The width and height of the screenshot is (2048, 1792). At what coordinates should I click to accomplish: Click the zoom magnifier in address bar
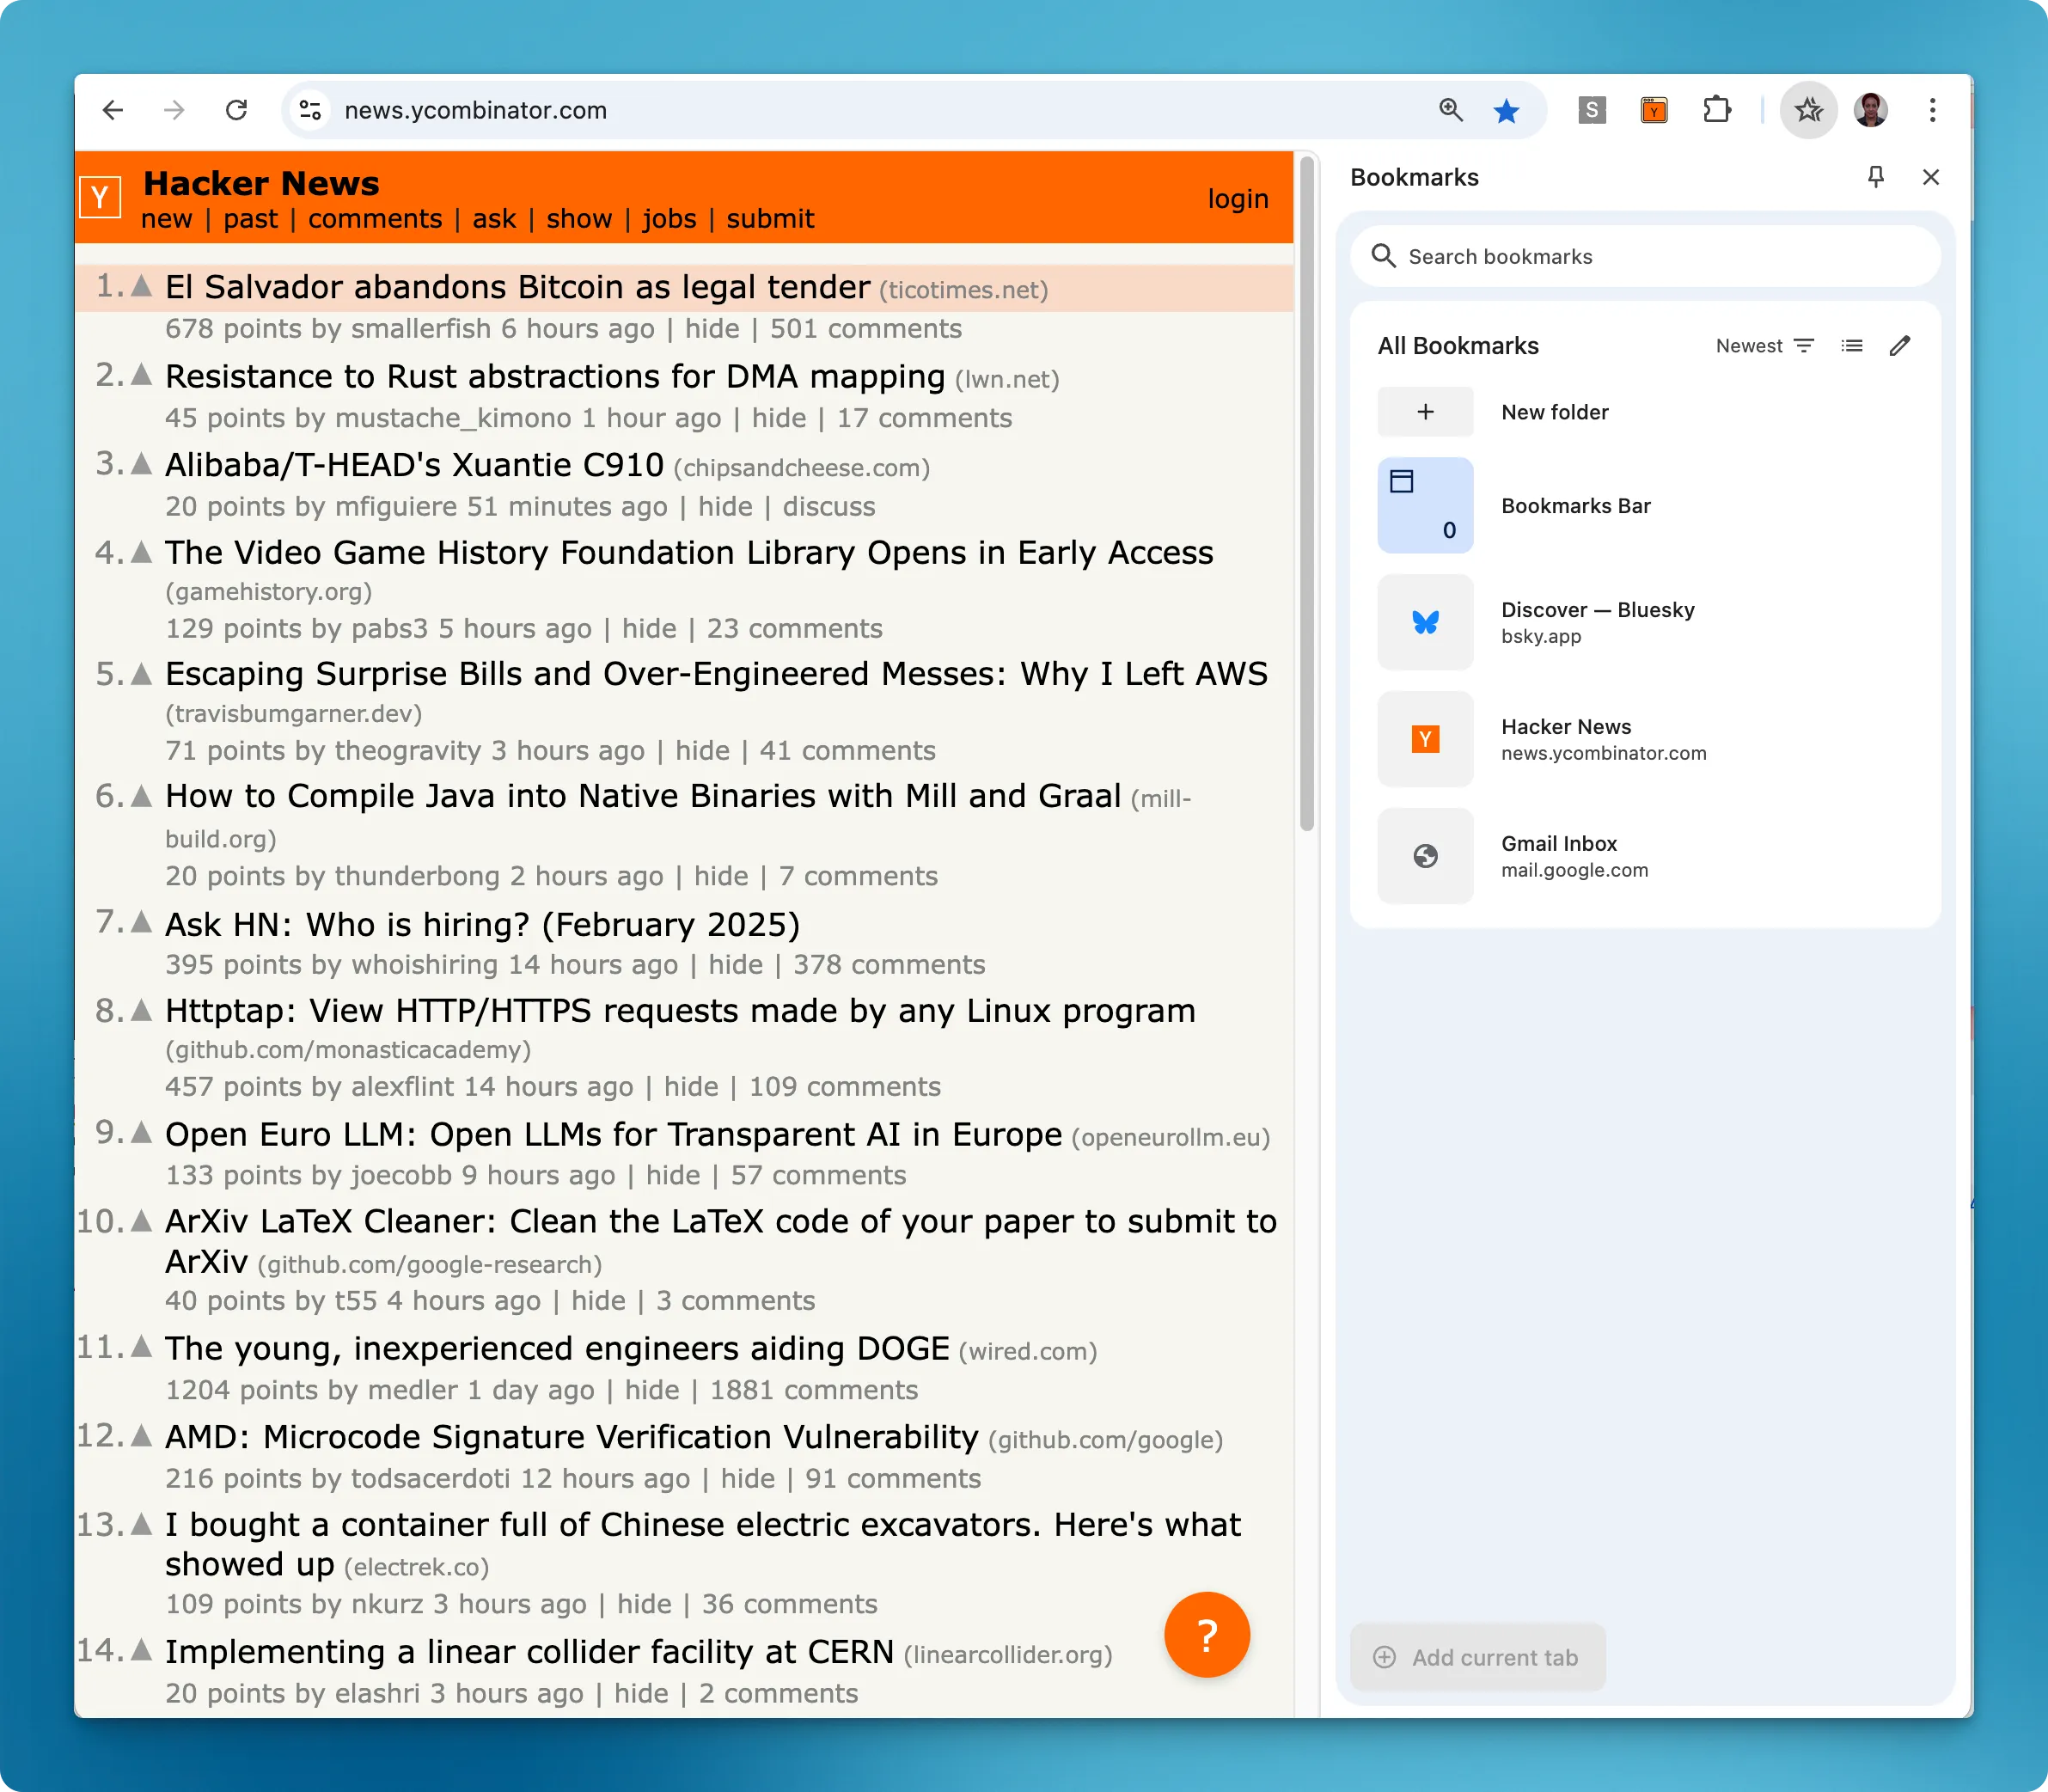(x=1450, y=110)
